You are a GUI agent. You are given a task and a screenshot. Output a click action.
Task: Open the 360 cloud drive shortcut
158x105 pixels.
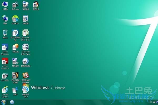pyautogui.click(x=26, y=18)
